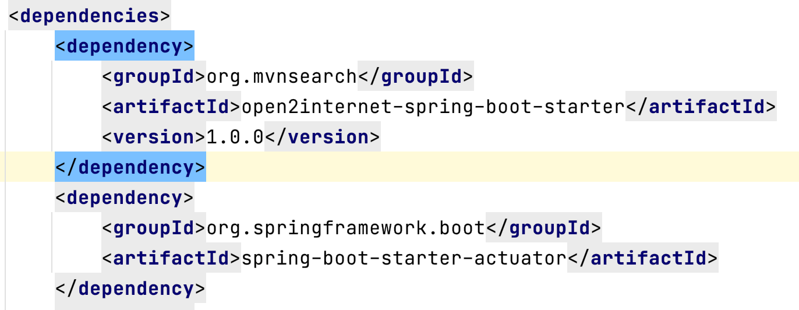This screenshot has width=799, height=310.
Task: Click artifactId value spring-boot-starter-actuator
Action: pyautogui.click(x=404, y=258)
